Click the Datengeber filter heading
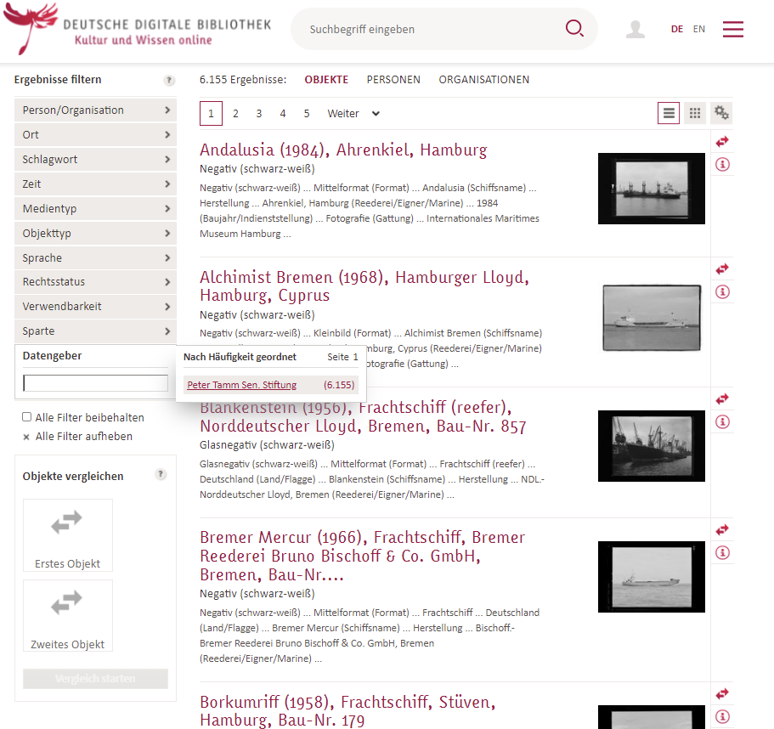The height and width of the screenshot is (729, 774). tap(52, 356)
